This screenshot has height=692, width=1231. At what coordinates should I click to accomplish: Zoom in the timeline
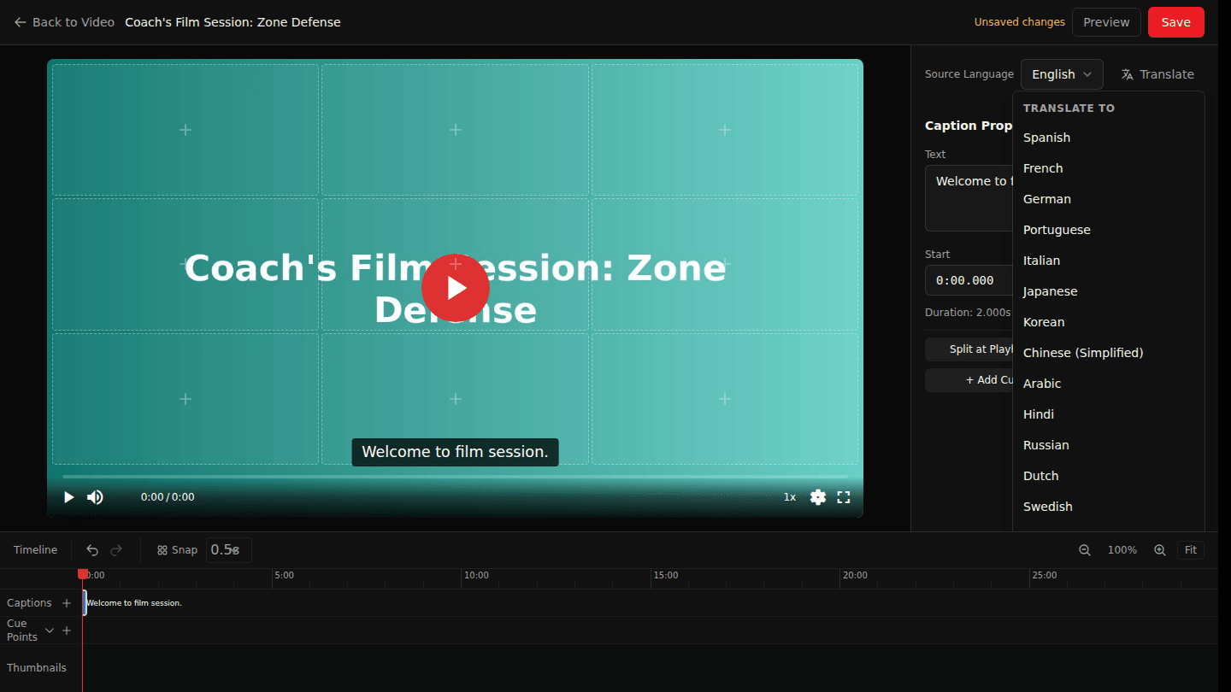1160,550
